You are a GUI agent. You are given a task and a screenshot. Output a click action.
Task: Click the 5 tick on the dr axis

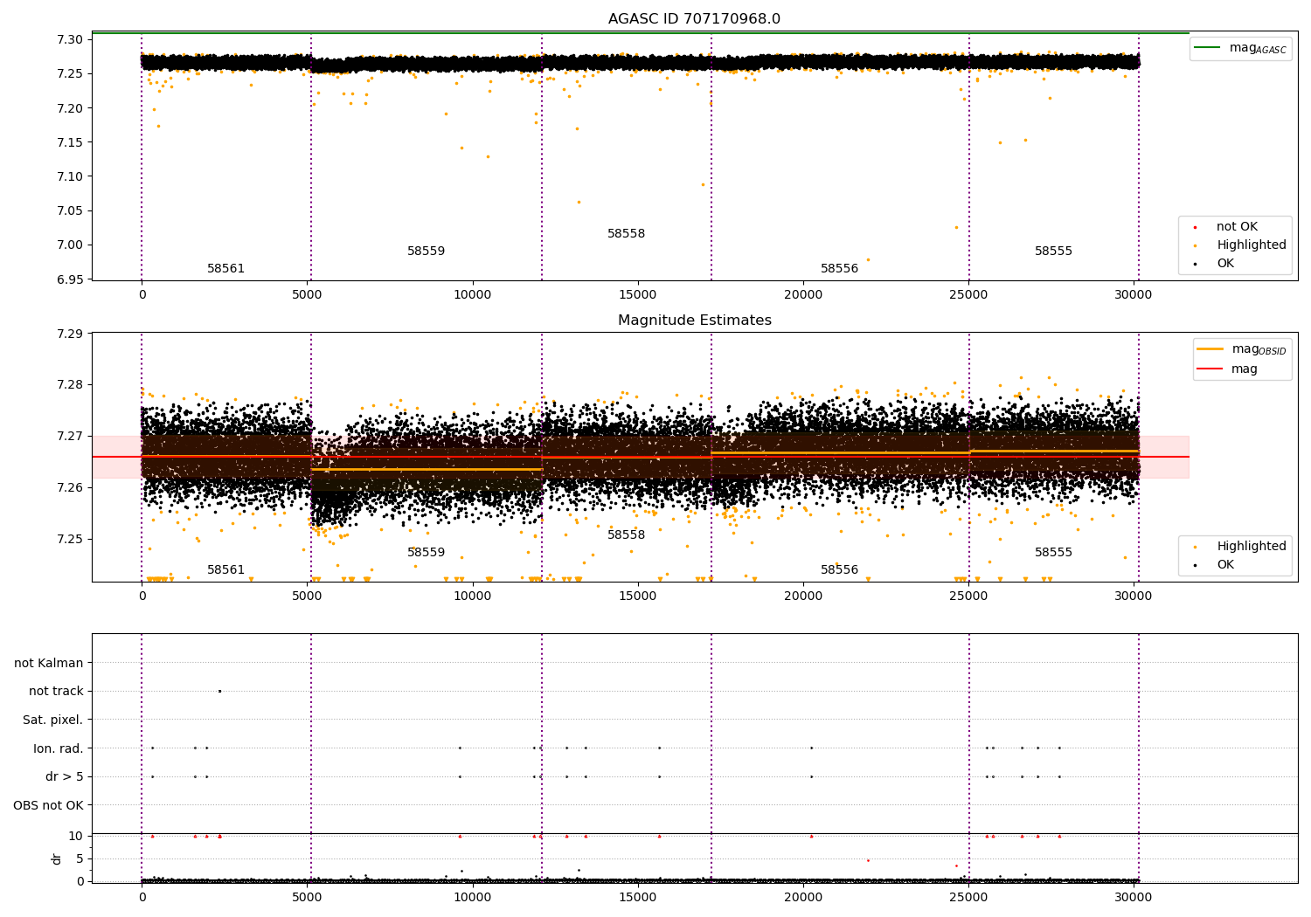point(80,859)
